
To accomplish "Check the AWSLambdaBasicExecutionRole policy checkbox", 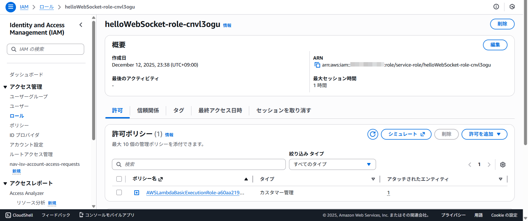I will [x=119, y=192].
